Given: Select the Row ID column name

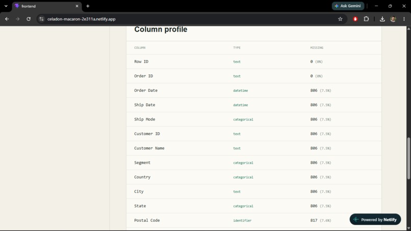Looking at the screenshot, I should coord(141,62).
